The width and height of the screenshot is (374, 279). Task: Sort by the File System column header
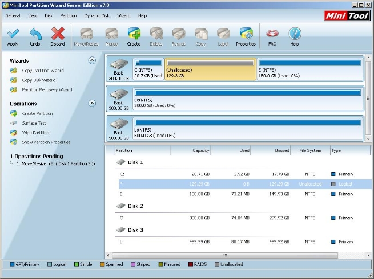(x=310, y=150)
